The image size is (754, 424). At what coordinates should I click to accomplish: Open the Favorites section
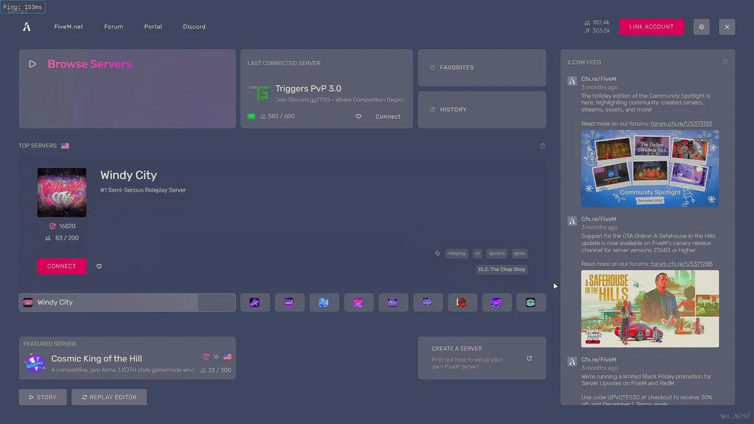click(x=482, y=68)
